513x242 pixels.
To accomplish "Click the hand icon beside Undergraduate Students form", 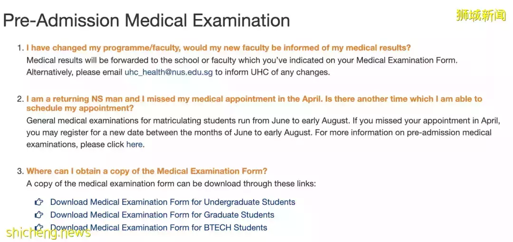I will (x=39, y=202).
